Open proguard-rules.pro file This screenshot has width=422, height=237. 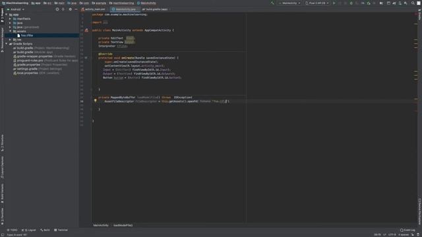coord(45,61)
